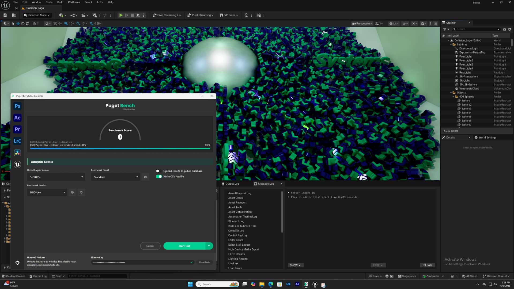Open File Explorer from the taskbar
Viewport: 514px width, 289px height.
[262, 284]
